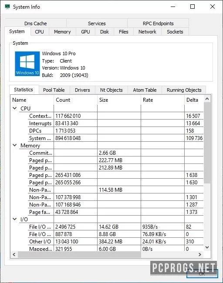Sort by the Count column header
Viewport: 223px width, 283px height.
point(75,100)
